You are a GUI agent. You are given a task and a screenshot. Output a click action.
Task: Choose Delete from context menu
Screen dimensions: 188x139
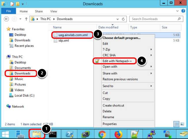tap(107, 111)
